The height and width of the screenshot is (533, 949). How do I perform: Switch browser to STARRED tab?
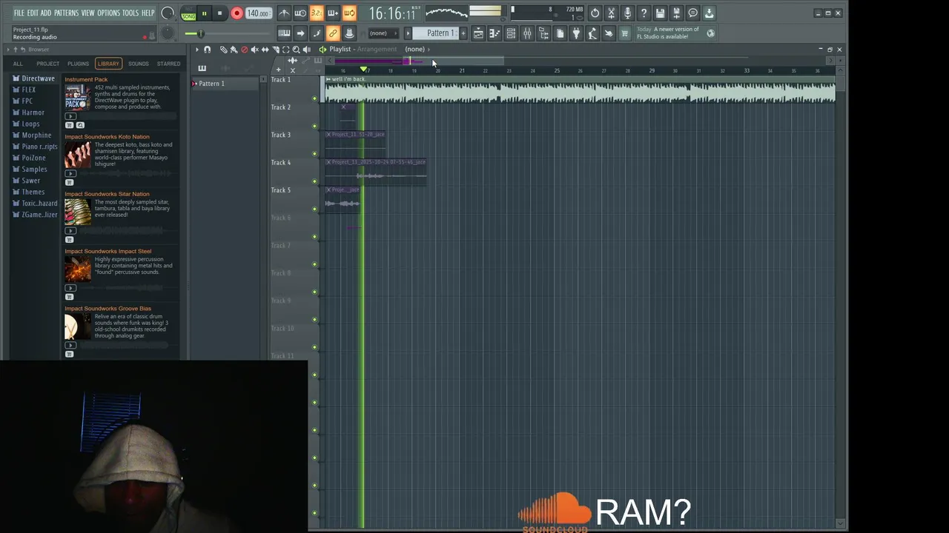point(168,64)
